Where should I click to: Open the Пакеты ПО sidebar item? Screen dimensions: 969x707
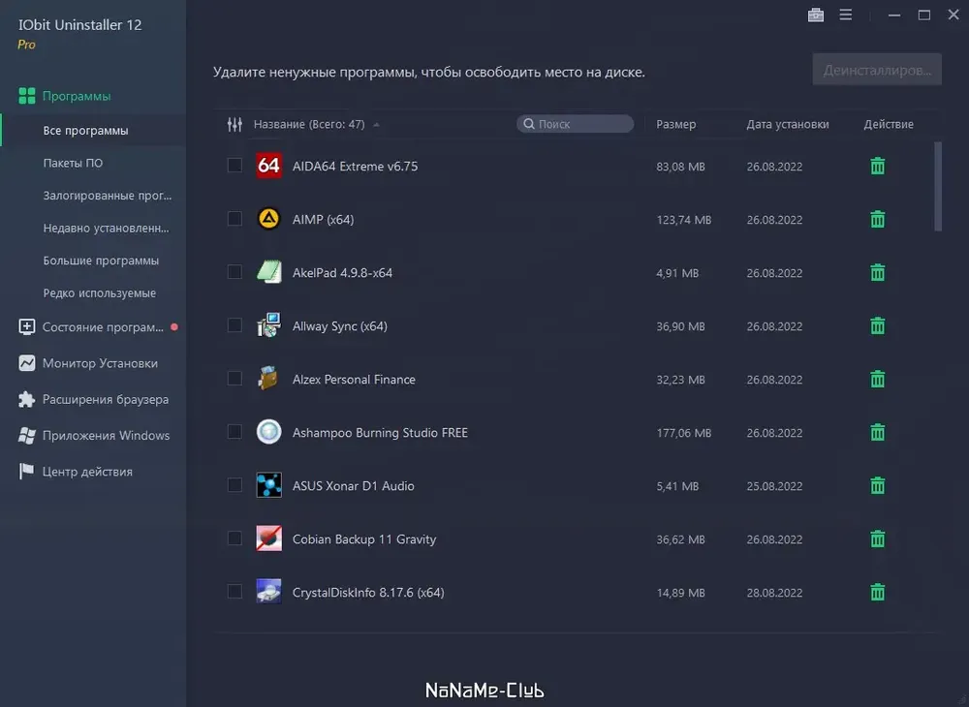point(73,163)
